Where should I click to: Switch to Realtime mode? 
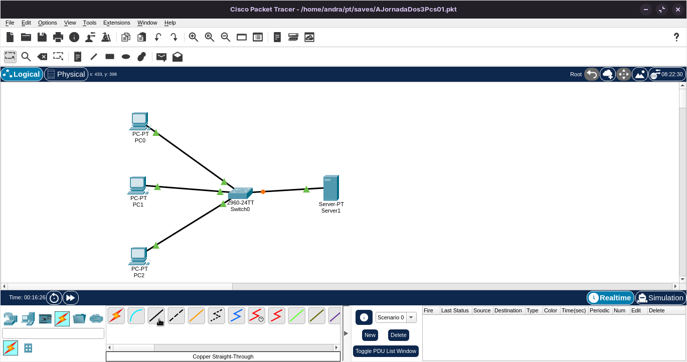click(610, 298)
